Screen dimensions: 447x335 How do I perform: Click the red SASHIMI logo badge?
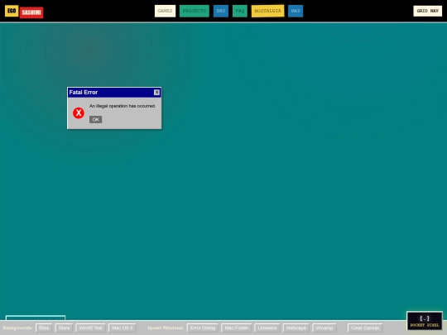pos(31,12)
